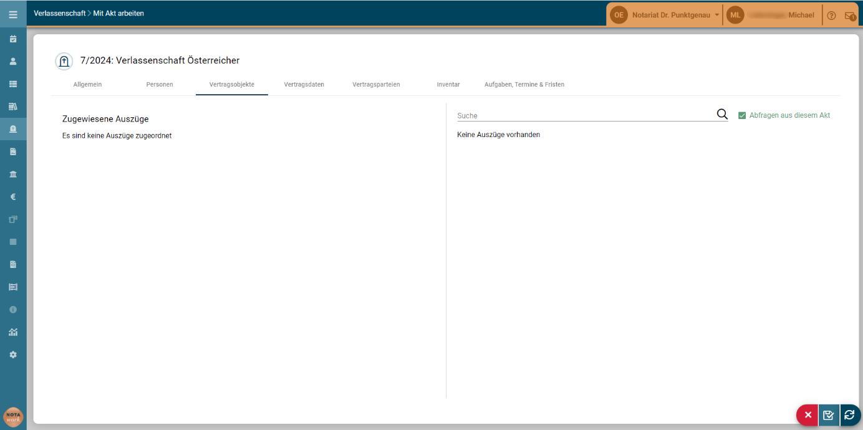Open the help question mark icon
This screenshot has height=430, width=863.
[x=831, y=16]
